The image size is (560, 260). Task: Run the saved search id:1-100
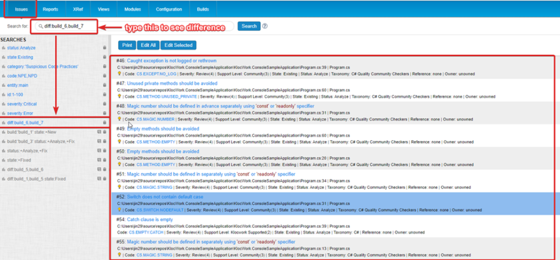pos(16,94)
